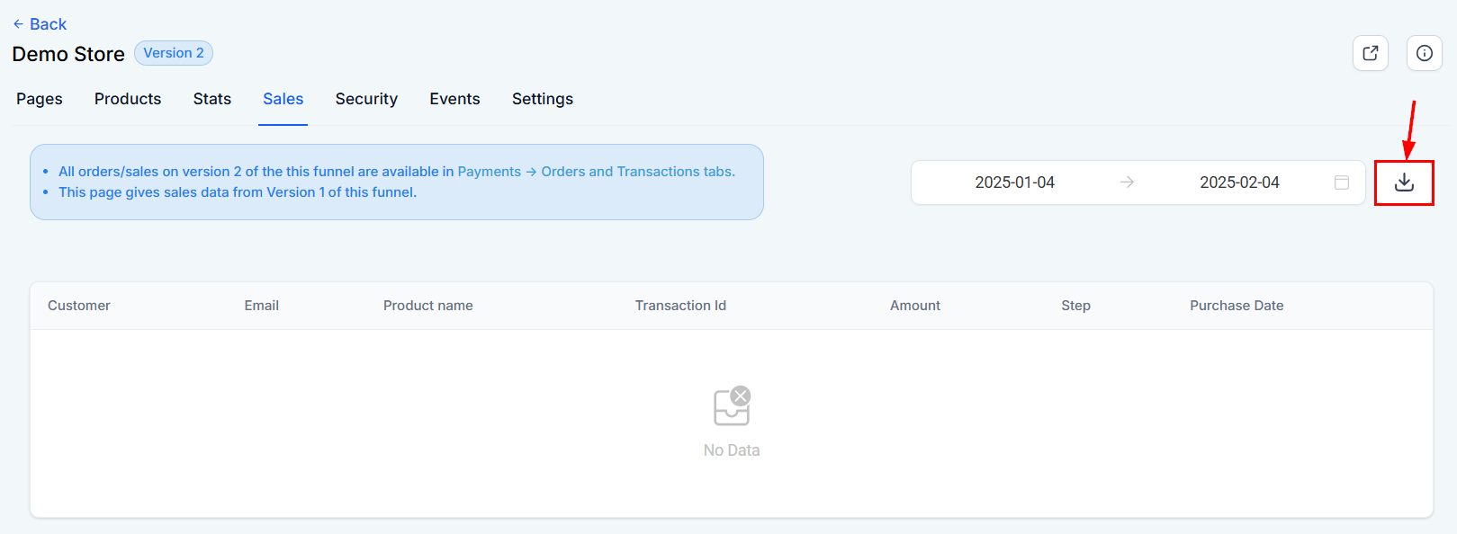Click the Amount column header
The height and width of the screenshot is (534, 1457).
915,306
